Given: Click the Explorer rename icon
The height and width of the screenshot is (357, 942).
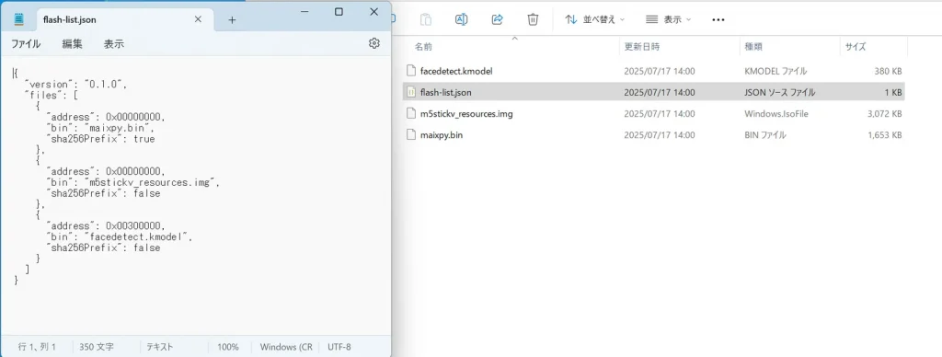Looking at the screenshot, I should coord(462,19).
